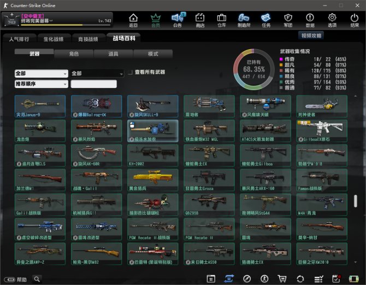Open the shopping cart icon
366x285 pixels.
282,278
